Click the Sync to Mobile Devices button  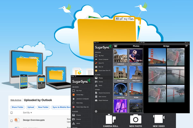61,107
